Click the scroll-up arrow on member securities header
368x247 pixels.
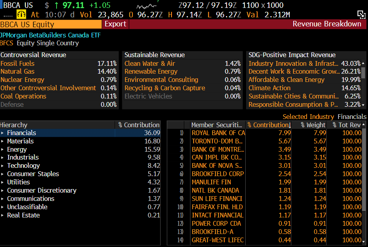pyautogui.click(x=364, y=124)
